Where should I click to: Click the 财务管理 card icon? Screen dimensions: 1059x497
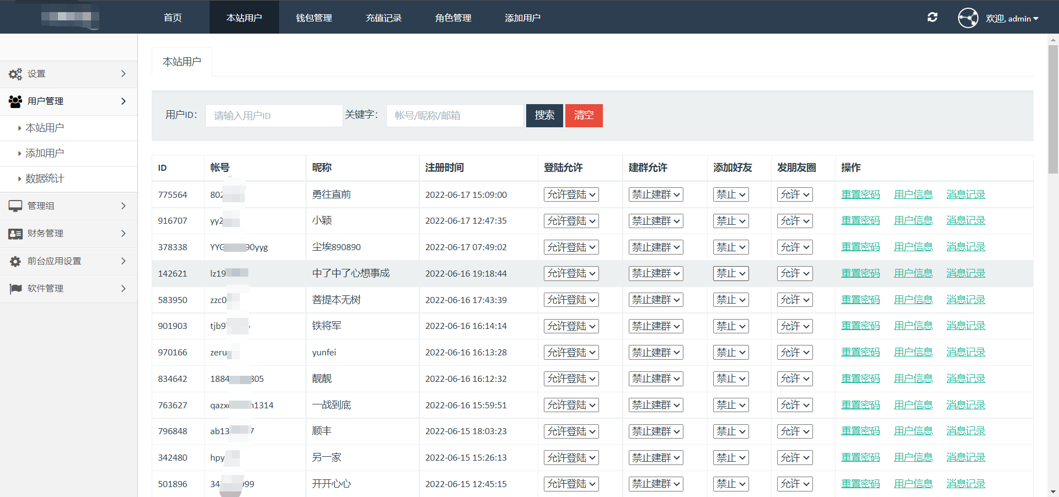coord(15,234)
